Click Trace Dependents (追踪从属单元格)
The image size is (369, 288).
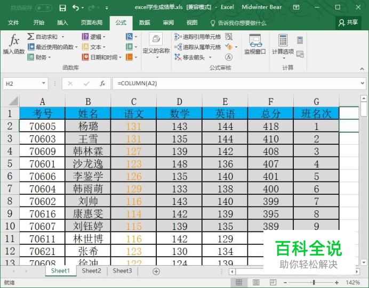[197, 47]
